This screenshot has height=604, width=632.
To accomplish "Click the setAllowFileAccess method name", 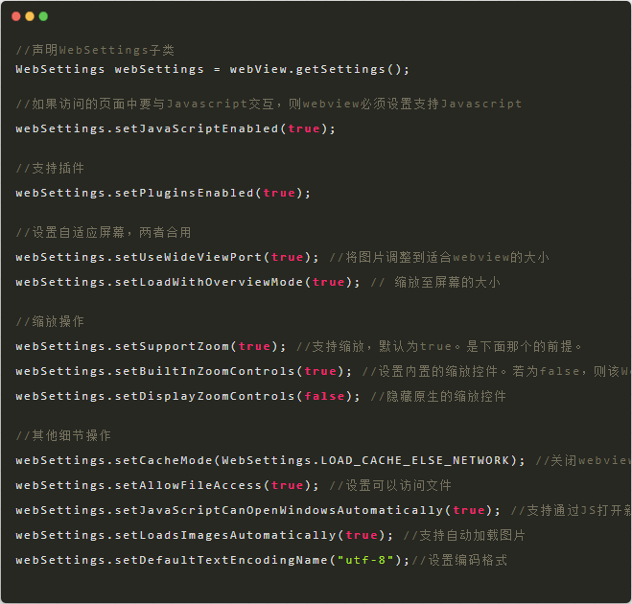I will pos(188,485).
